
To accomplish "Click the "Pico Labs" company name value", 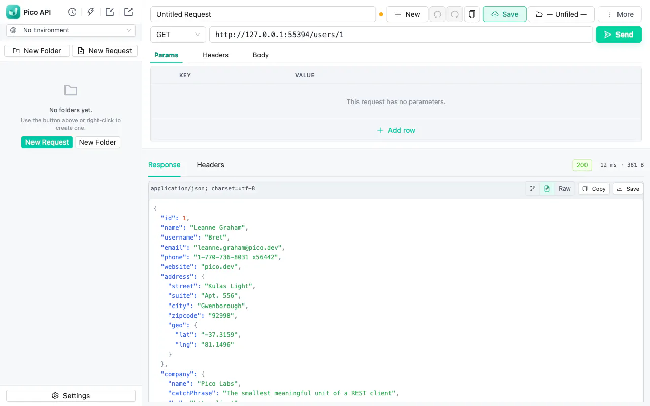I will point(218,384).
